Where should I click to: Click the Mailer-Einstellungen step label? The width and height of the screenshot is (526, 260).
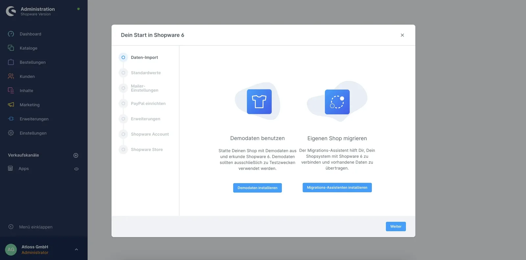[145, 88]
